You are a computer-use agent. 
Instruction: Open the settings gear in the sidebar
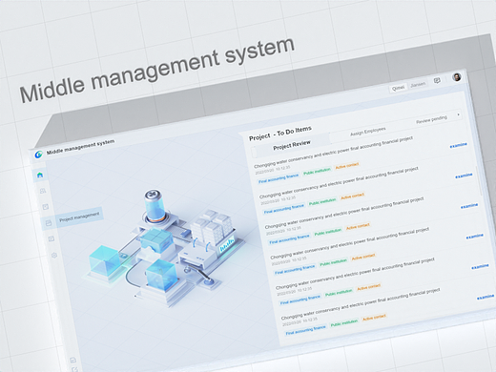coord(54,256)
